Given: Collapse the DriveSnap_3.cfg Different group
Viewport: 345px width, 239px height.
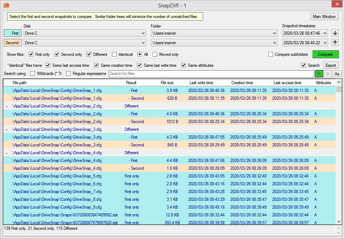Looking at the screenshot, I should point(7,129).
